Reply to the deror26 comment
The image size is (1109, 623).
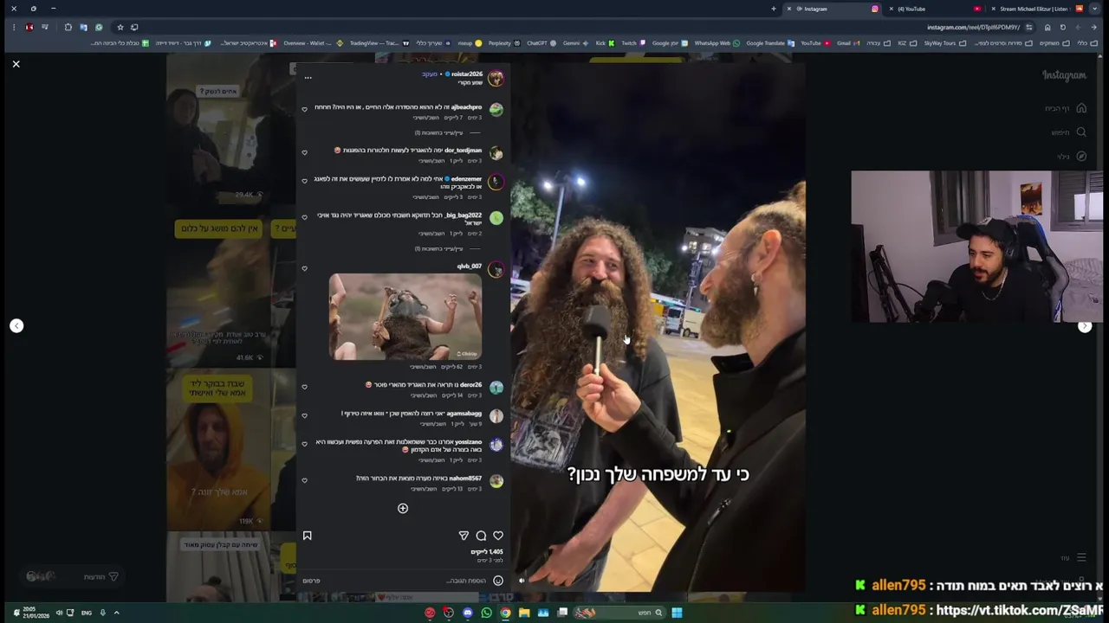coord(423,395)
